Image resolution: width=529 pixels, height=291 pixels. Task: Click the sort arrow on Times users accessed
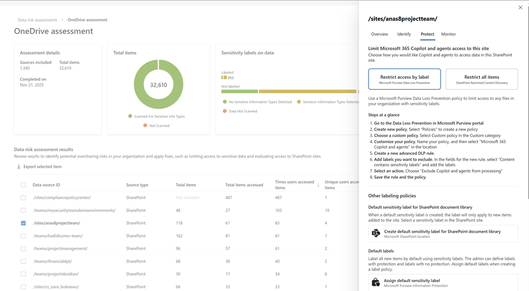[x=318, y=185]
